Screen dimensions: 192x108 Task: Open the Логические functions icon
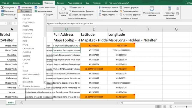coord(19,7)
